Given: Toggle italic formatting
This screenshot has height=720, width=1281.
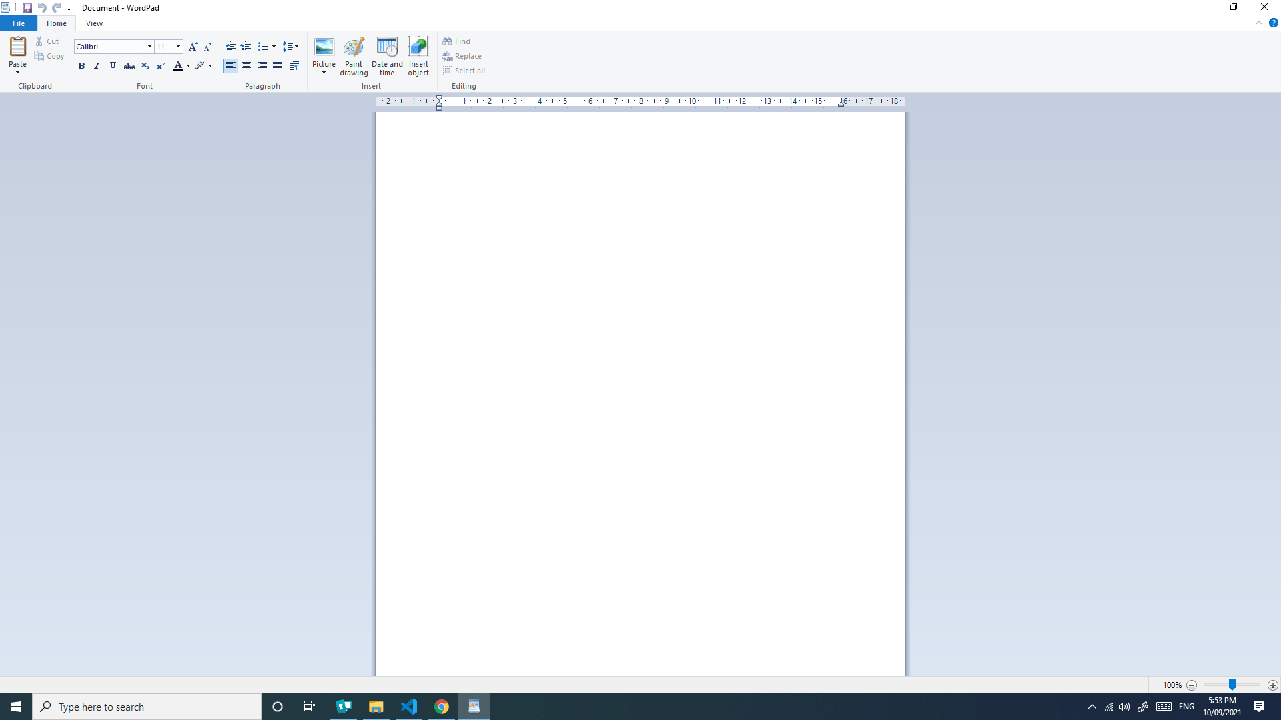Looking at the screenshot, I should [x=97, y=66].
